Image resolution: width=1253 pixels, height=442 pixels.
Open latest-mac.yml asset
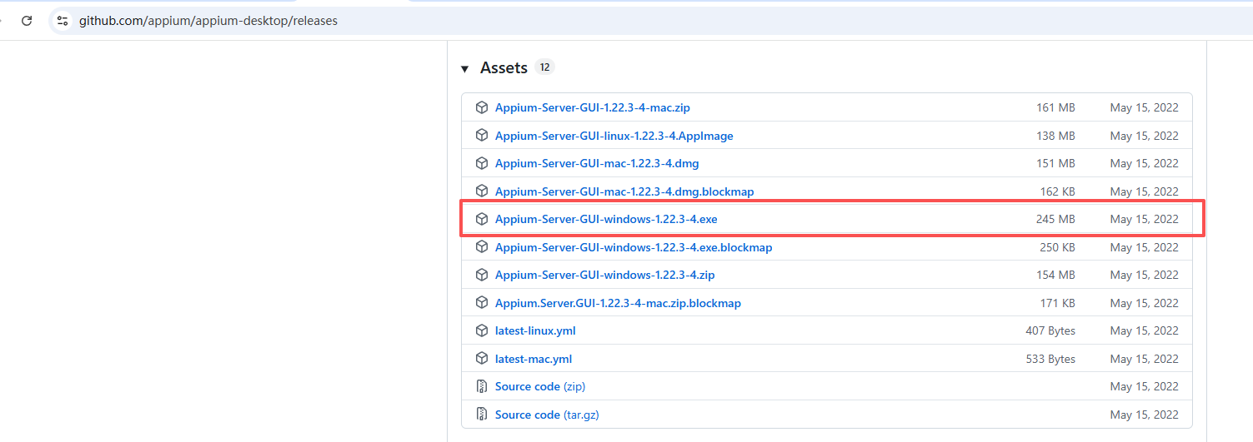[534, 359]
